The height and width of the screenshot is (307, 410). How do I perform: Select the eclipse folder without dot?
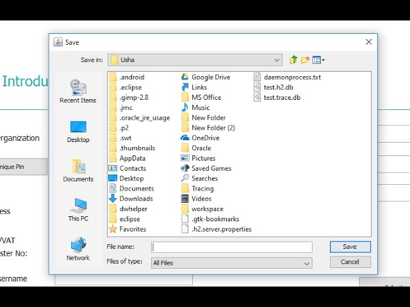(124, 219)
